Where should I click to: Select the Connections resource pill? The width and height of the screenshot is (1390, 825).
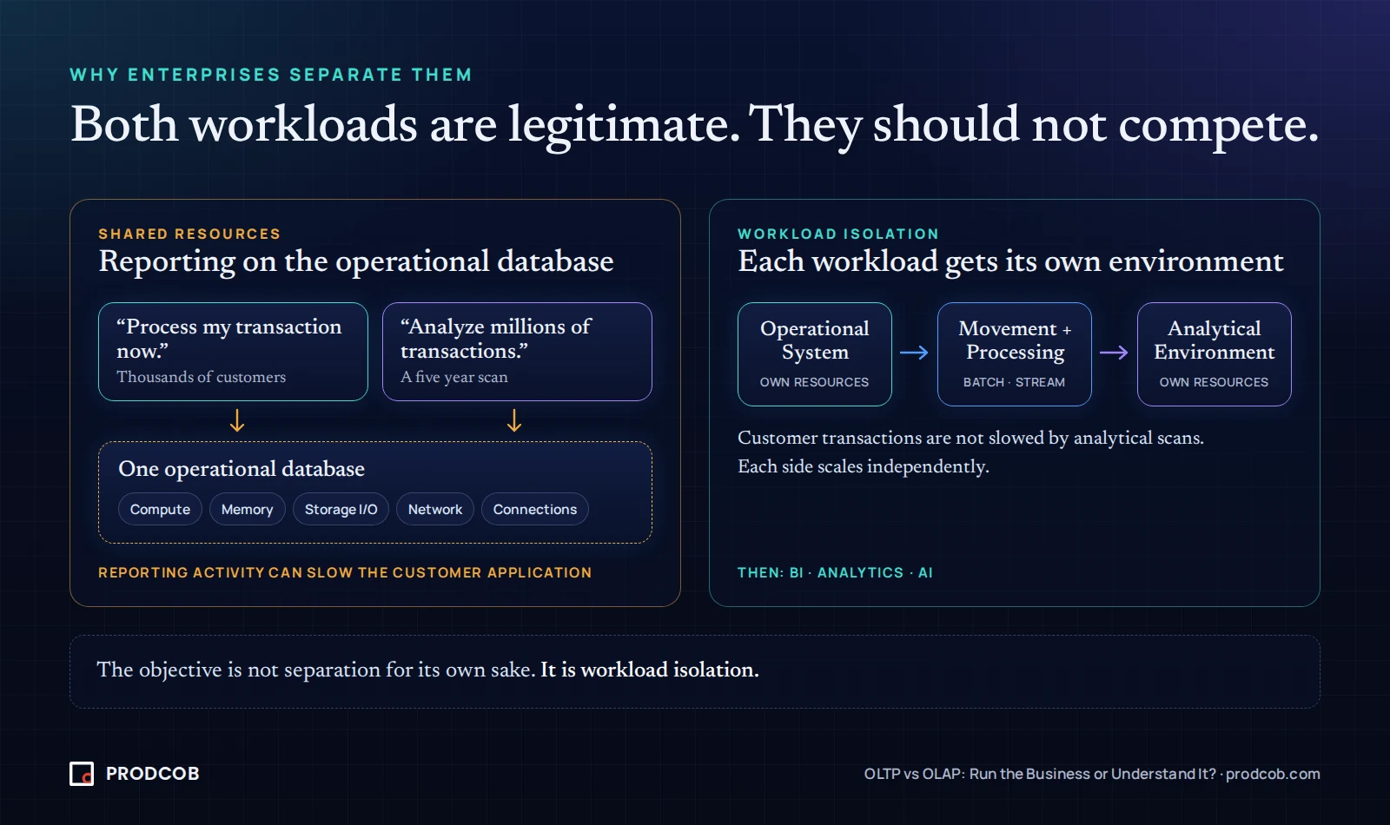534,510
